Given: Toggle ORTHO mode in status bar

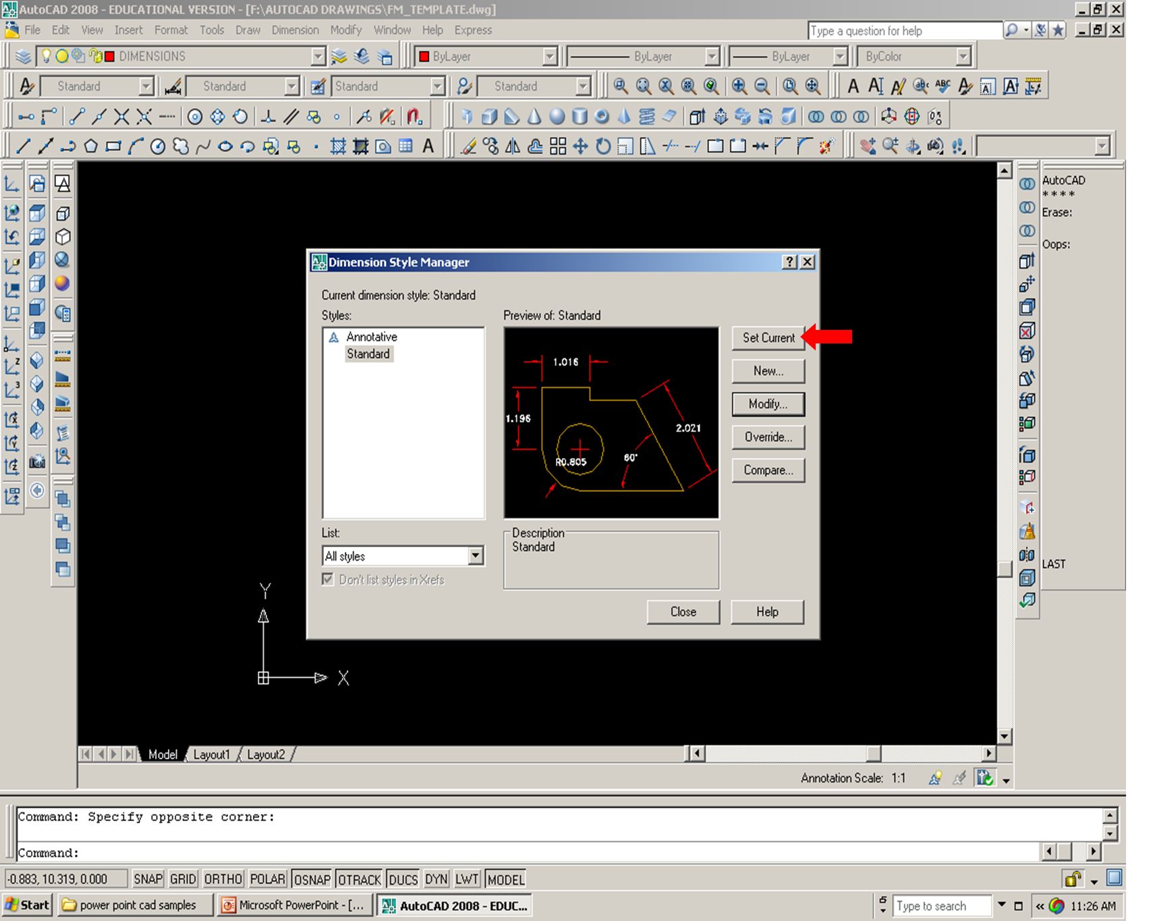Looking at the screenshot, I should tap(223, 879).
